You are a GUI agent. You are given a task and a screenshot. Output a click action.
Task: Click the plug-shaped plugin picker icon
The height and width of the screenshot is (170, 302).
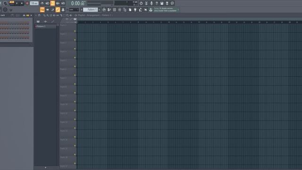pos(135,9)
